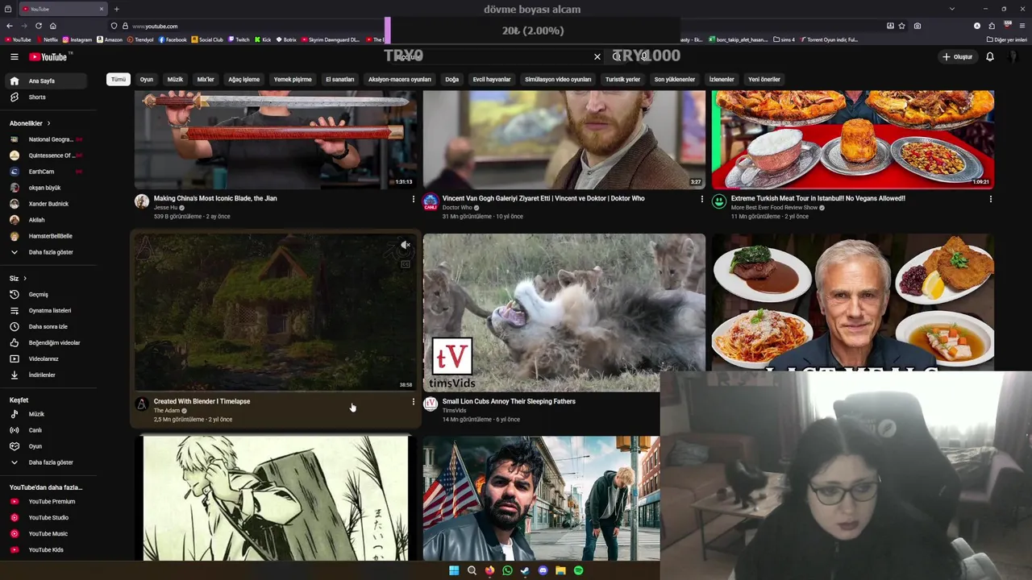
Task: Open Spotify from the taskbar
Action: 578,570
